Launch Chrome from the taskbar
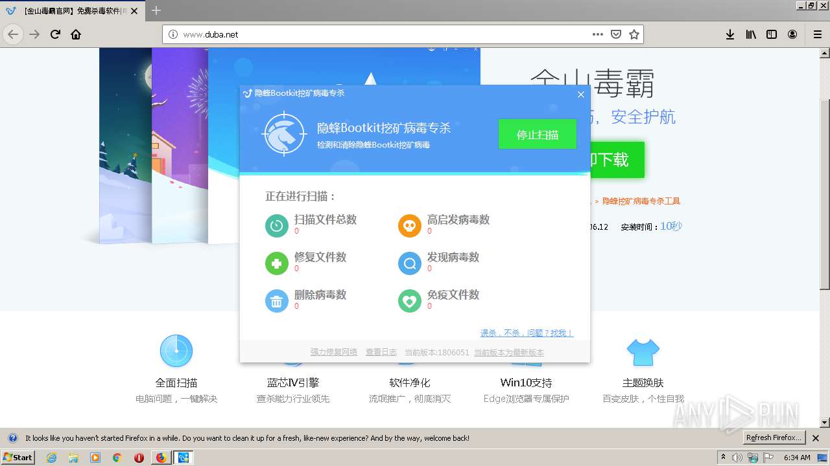Viewport: 830px width, 466px height. [117, 458]
